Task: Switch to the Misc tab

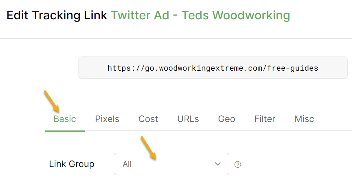Action: [x=304, y=119]
